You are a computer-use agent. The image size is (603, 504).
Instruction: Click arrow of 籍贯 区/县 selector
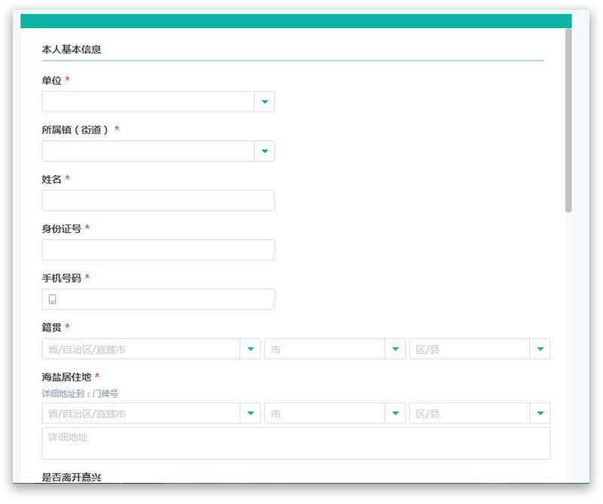tap(540, 349)
